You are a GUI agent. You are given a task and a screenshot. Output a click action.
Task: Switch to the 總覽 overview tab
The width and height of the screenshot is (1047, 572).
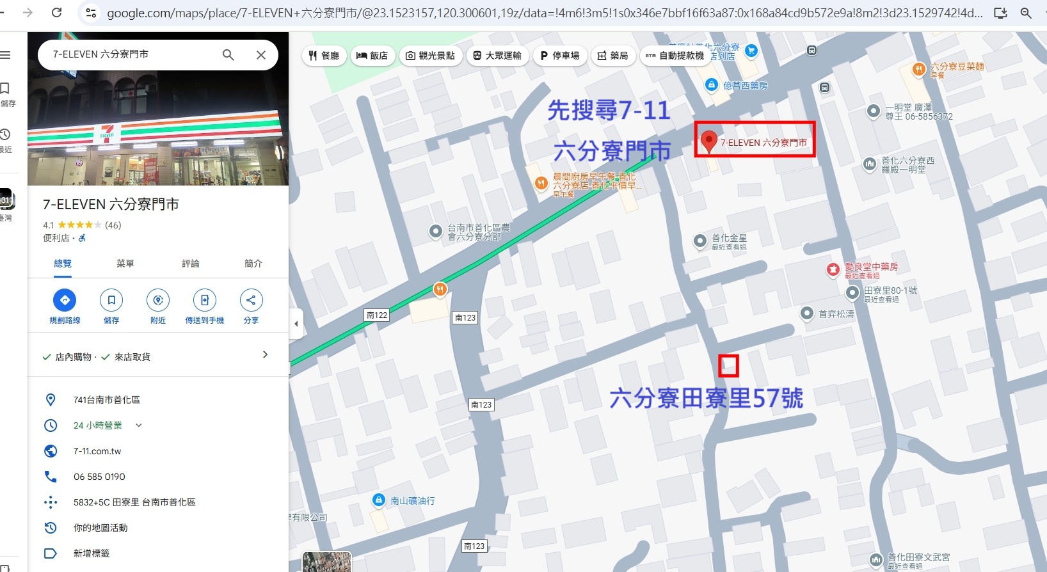pyautogui.click(x=63, y=264)
